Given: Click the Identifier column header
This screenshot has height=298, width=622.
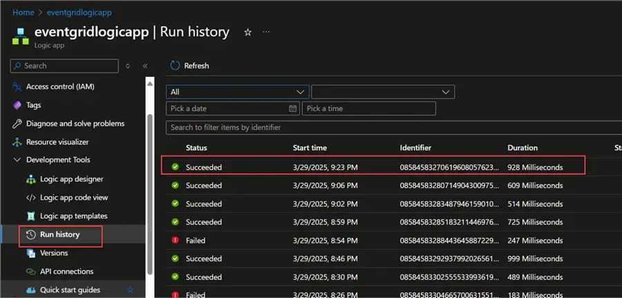Looking at the screenshot, I should (415, 148).
